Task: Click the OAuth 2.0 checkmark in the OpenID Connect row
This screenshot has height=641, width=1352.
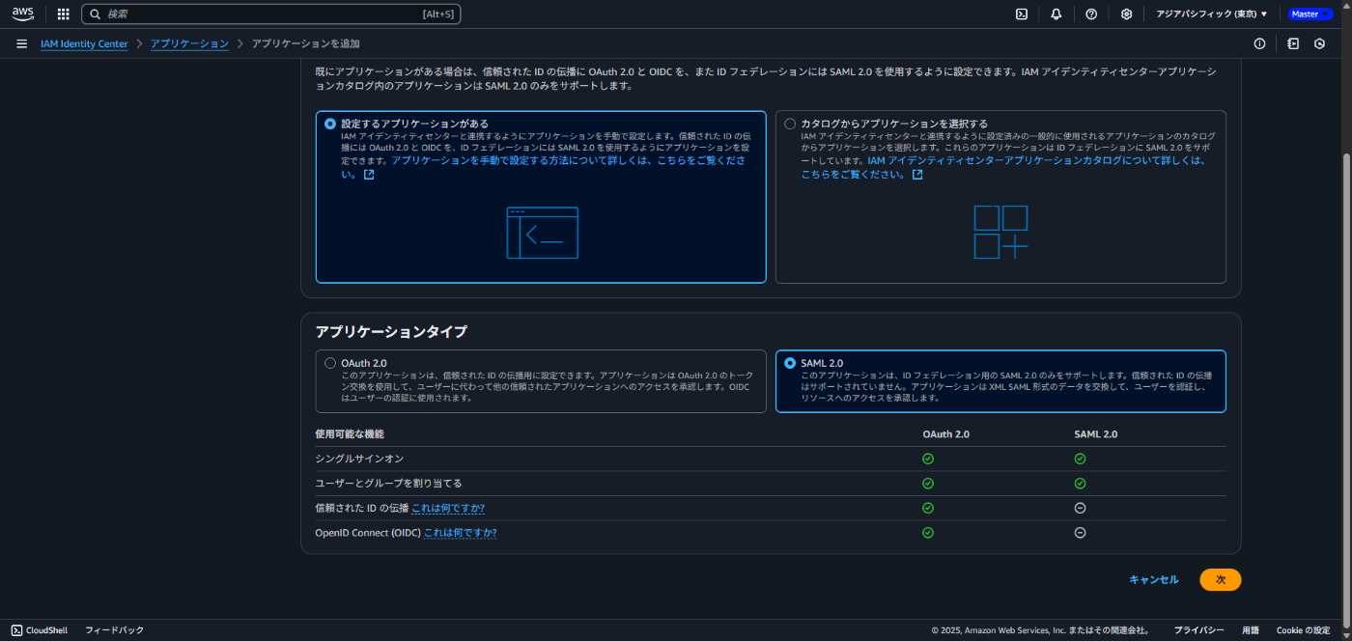Action: point(928,532)
